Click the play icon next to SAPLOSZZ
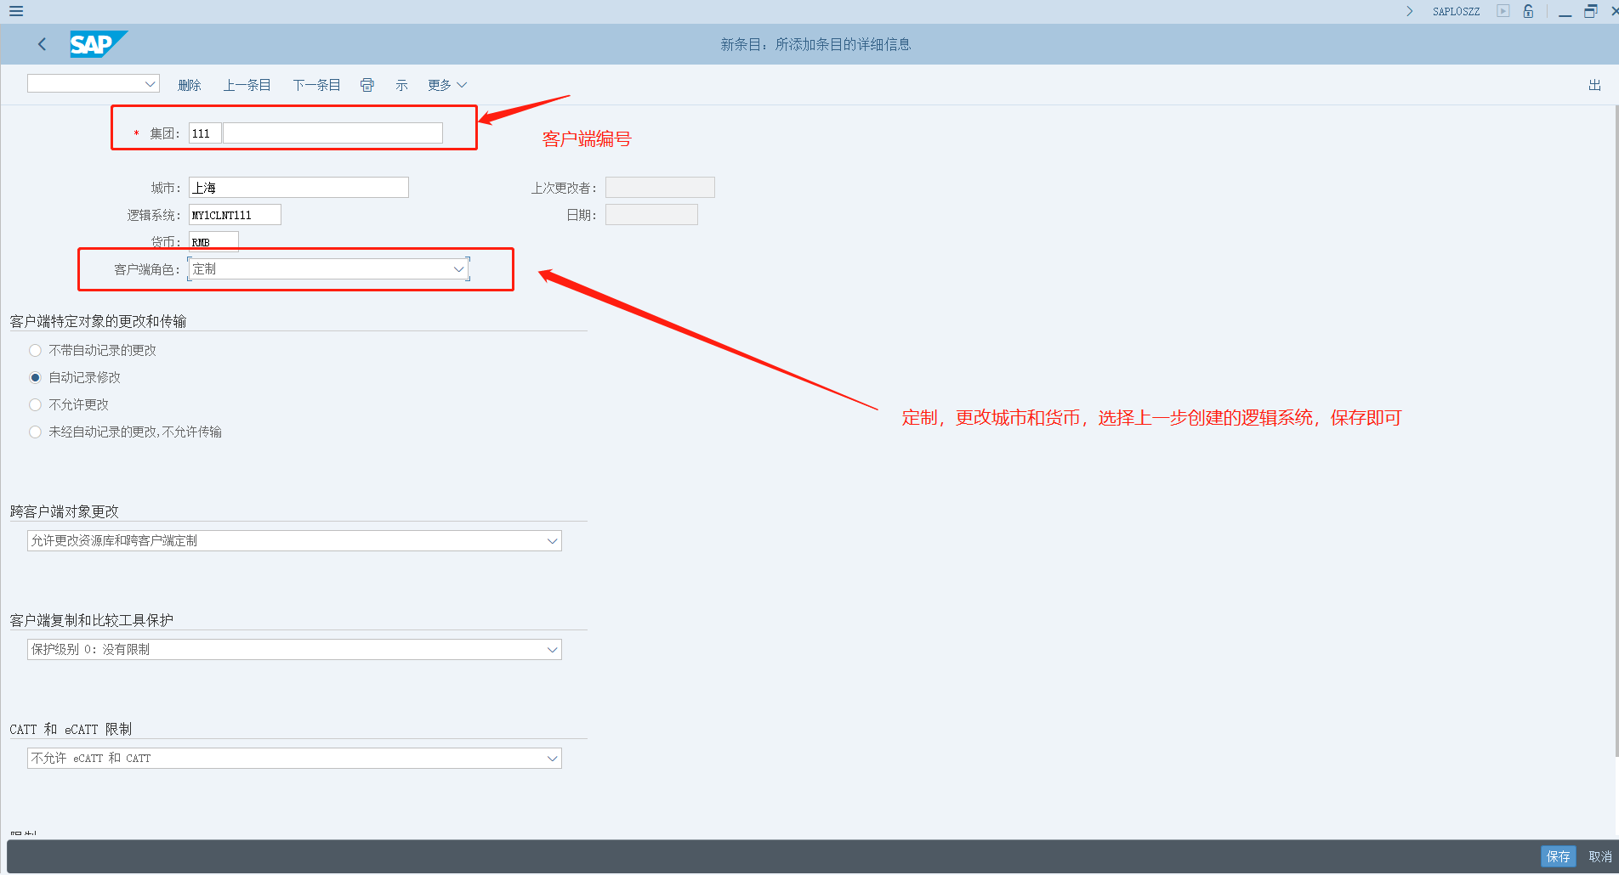1619x875 pixels. 1503,11
